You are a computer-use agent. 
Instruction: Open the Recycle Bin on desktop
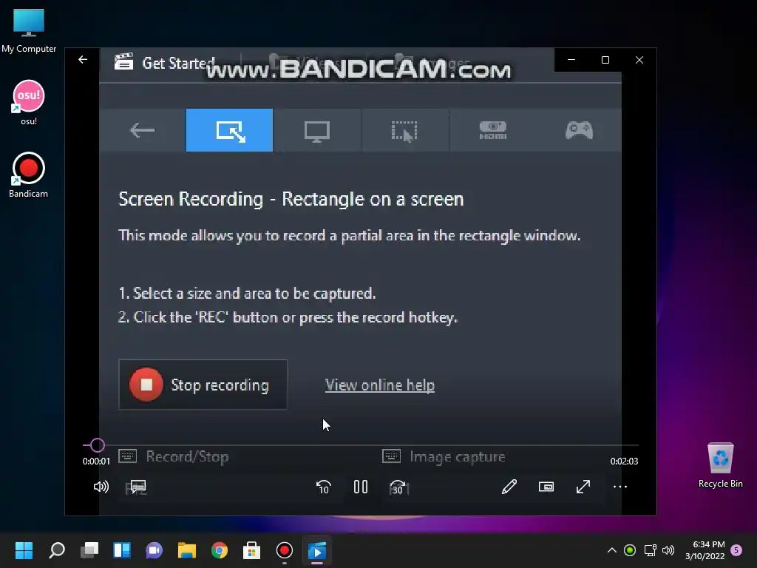pyautogui.click(x=720, y=466)
